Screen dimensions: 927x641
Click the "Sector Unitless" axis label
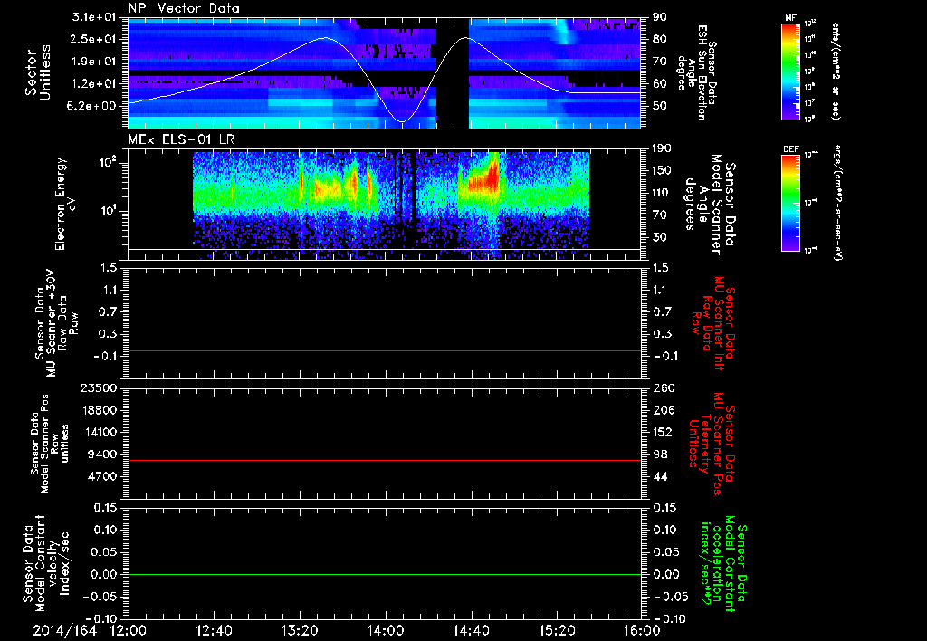pos(38,72)
